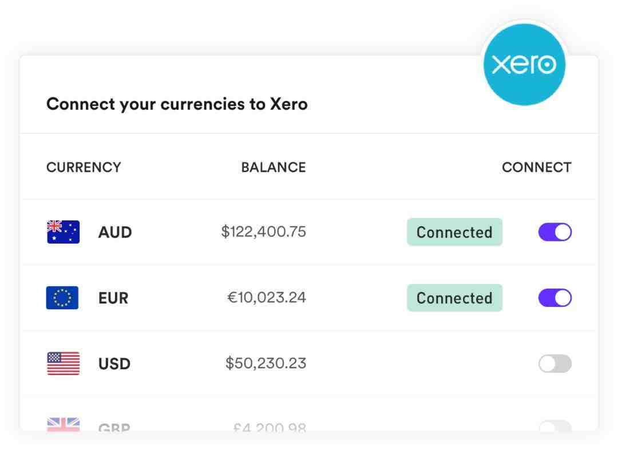Click the United Kingdom flag icon
Viewport: 618px width, 450px height.
click(x=63, y=425)
